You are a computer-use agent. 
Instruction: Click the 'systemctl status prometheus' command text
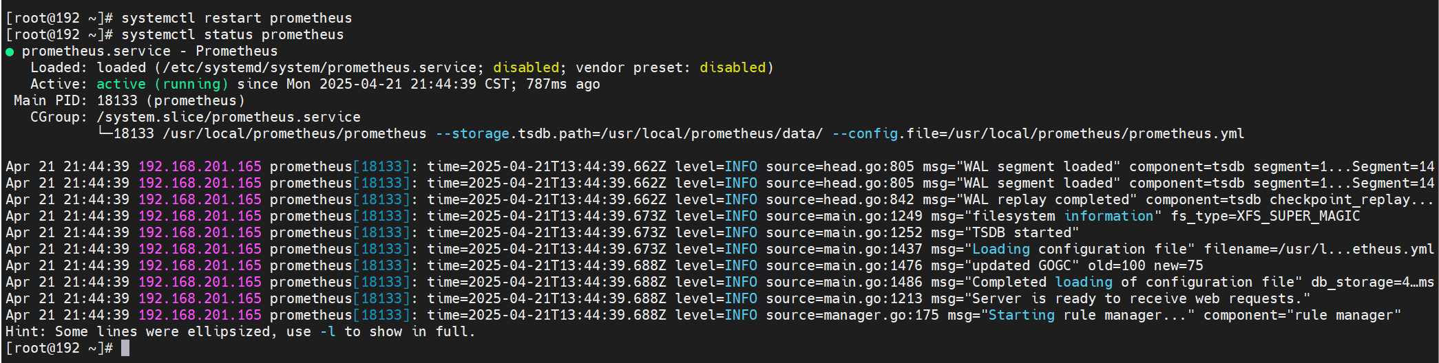(x=233, y=34)
